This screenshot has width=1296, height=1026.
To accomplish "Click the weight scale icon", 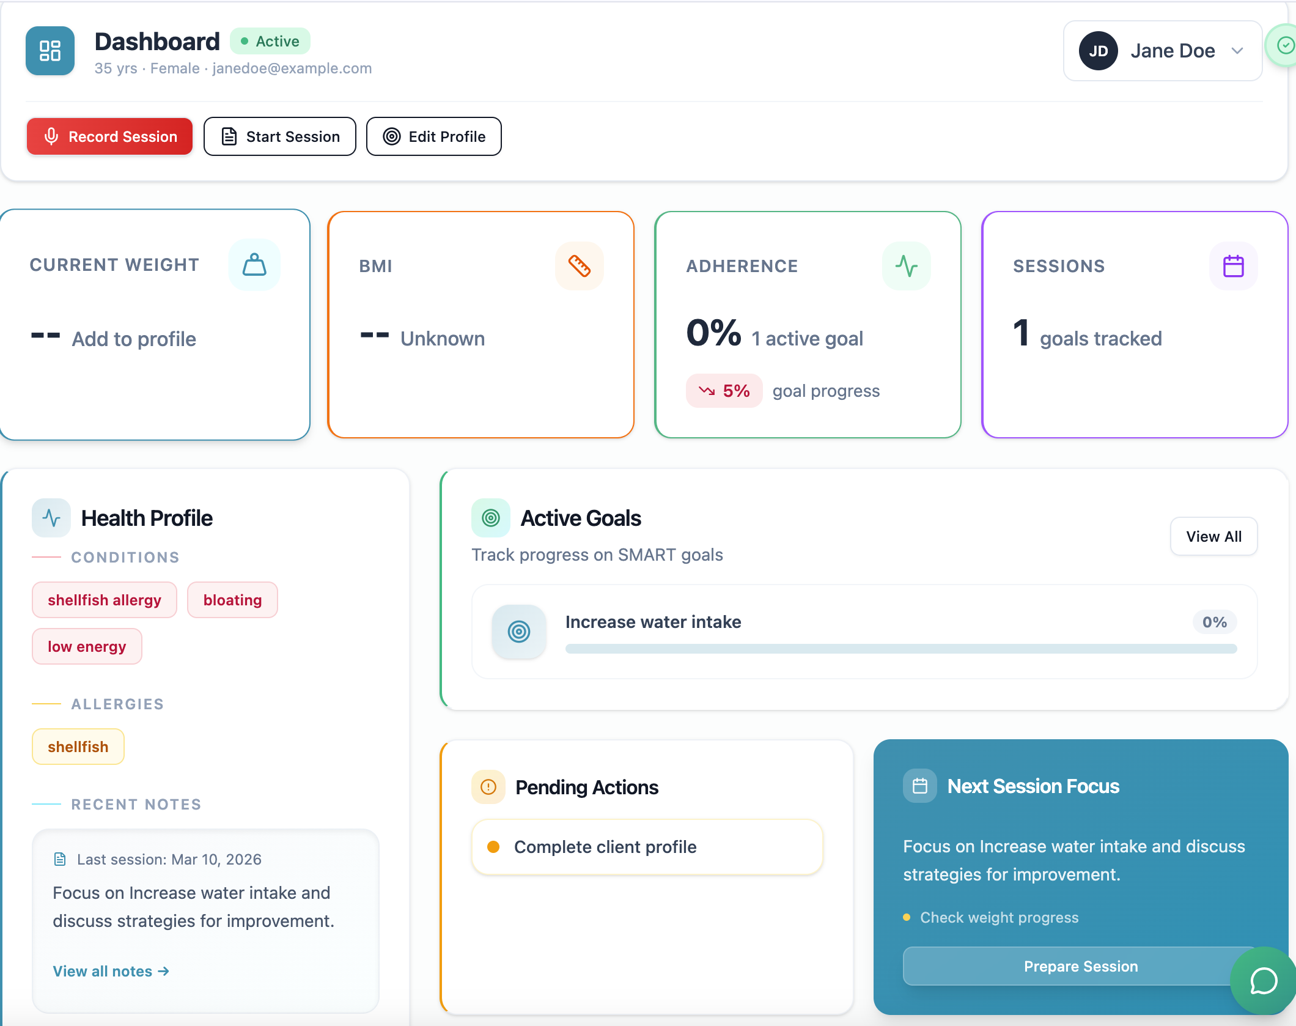I will click(x=254, y=265).
